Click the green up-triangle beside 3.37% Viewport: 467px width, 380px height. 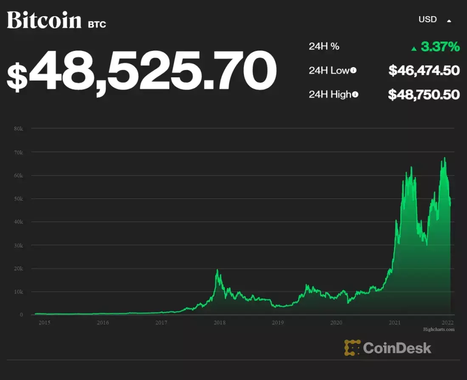point(414,48)
